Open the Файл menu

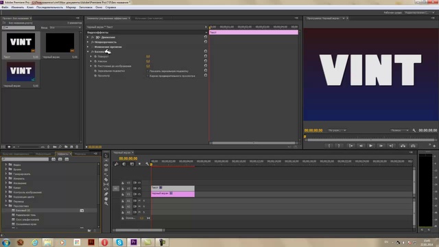coord(5,8)
